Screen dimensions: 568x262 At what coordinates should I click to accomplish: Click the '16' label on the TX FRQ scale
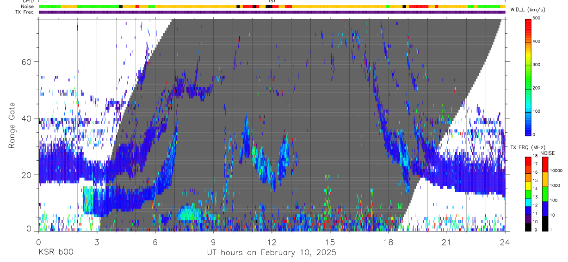coord(535,172)
